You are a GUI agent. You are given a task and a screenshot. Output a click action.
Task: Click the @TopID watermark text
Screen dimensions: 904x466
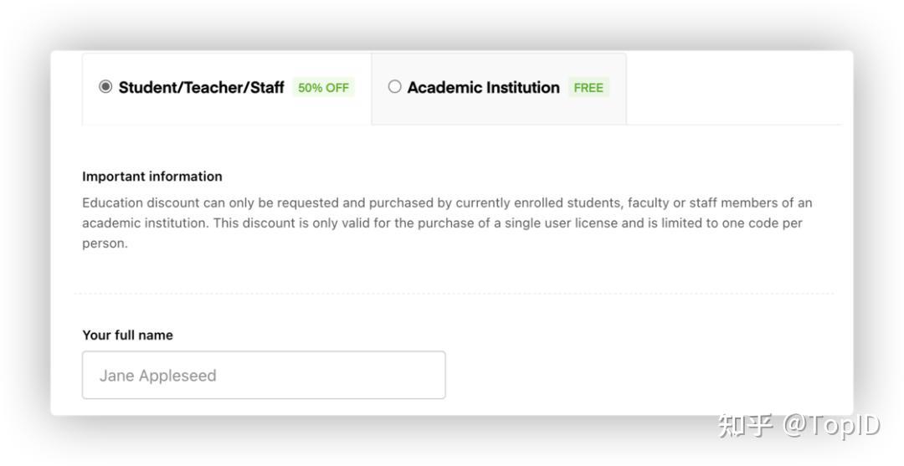[x=831, y=425]
